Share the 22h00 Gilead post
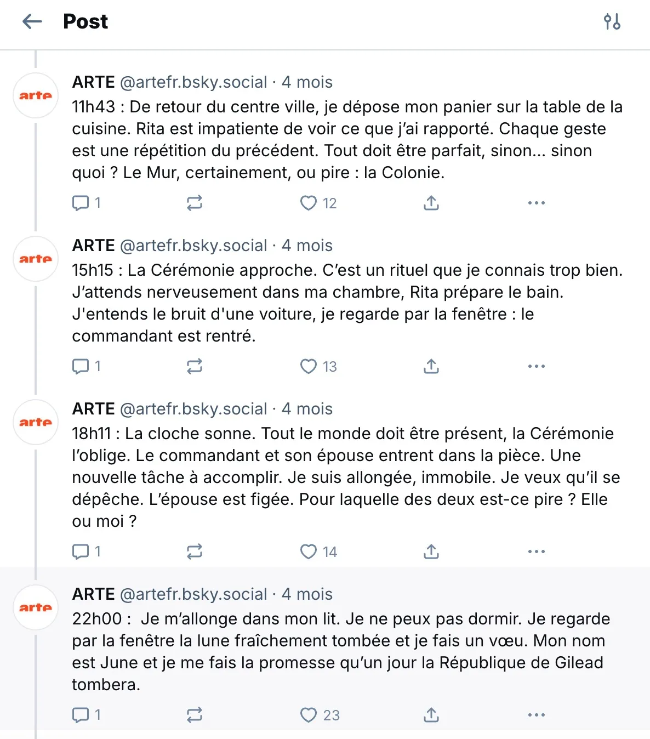The width and height of the screenshot is (650, 739). [x=431, y=715]
